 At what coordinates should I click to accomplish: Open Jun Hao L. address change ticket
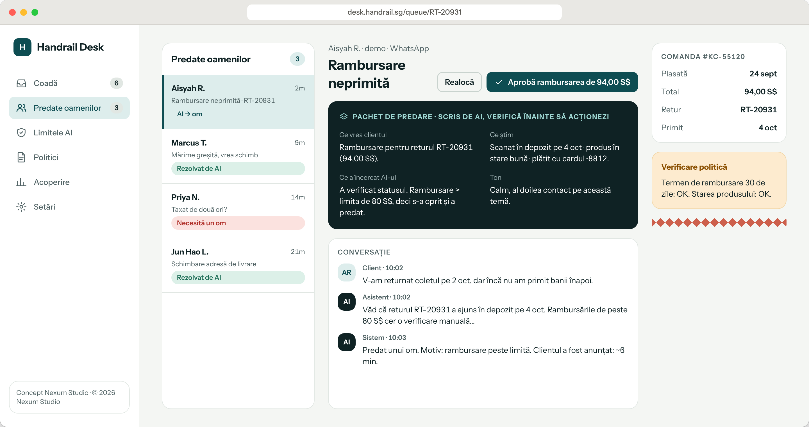tap(238, 265)
